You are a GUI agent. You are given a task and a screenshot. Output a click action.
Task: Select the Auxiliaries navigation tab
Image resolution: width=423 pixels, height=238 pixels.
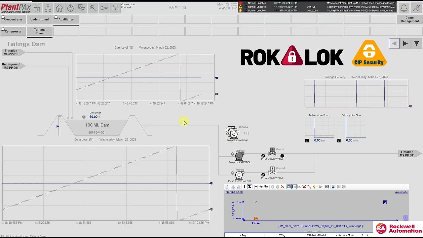tap(66, 19)
